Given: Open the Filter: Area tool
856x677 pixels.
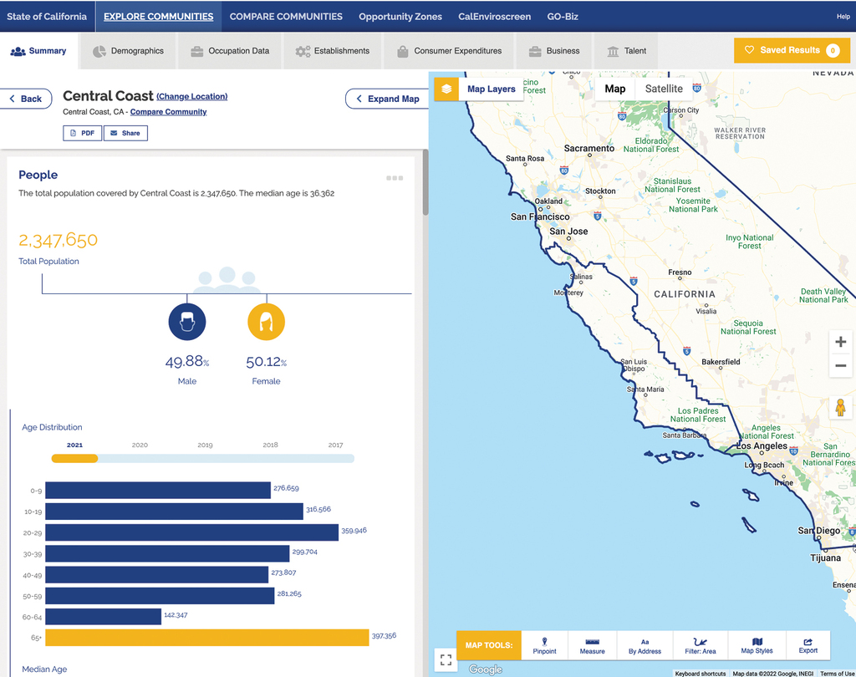Looking at the screenshot, I should coord(701,646).
